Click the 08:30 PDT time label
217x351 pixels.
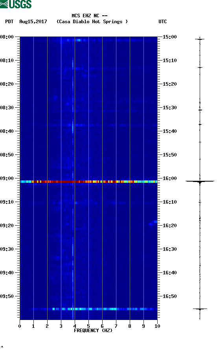click(x=7, y=107)
